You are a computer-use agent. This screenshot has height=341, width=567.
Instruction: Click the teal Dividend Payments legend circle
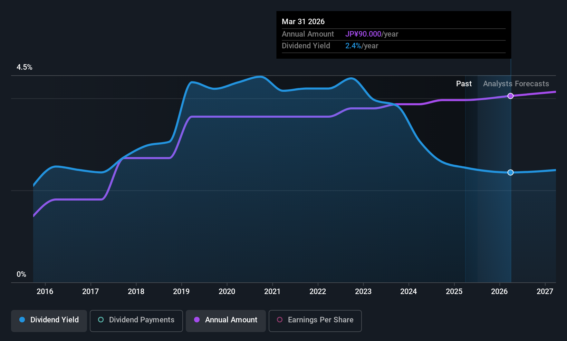pos(101,320)
